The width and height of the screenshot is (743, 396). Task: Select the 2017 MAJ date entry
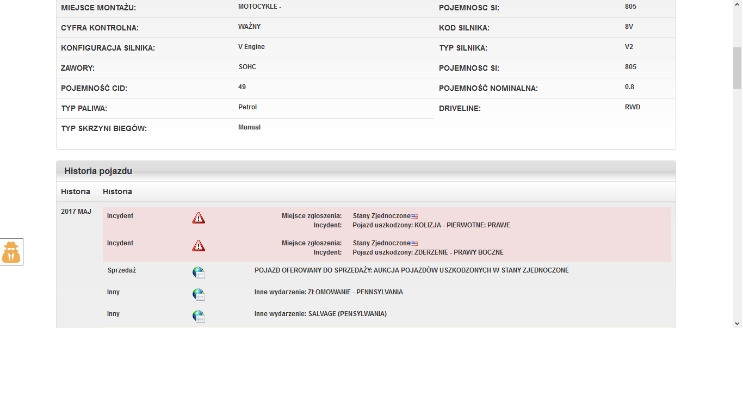76,212
